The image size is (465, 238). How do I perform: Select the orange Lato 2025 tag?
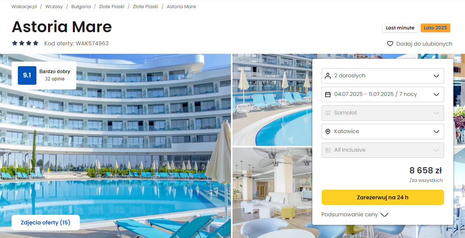[x=436, y=28]
